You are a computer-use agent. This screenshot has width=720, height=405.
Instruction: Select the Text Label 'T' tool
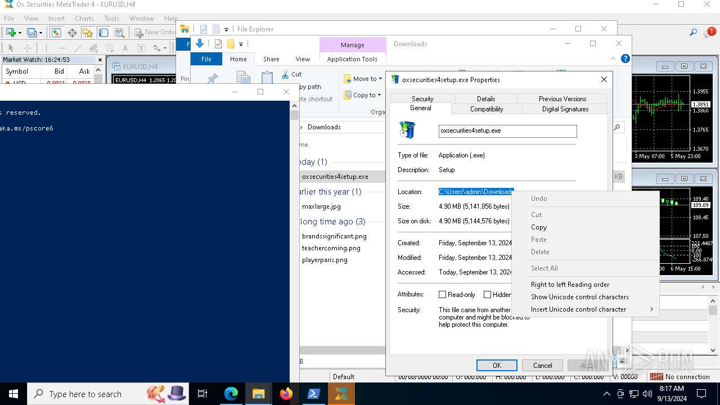pyautogui.click(x=141, y=48)
